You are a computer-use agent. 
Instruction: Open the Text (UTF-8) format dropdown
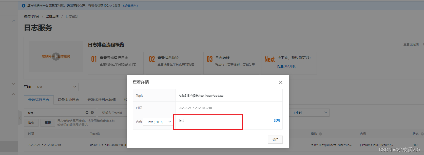tap(158, 122)
